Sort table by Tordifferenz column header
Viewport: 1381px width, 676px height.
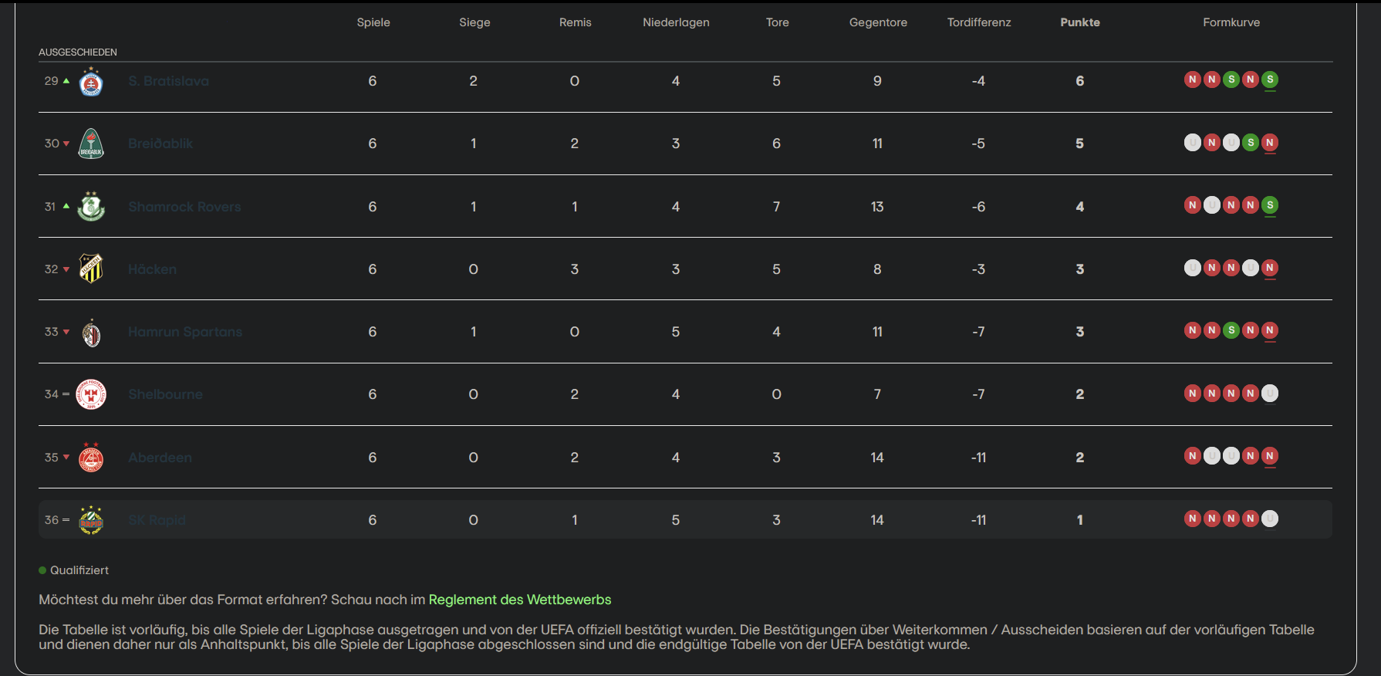(x=978, y=22)
